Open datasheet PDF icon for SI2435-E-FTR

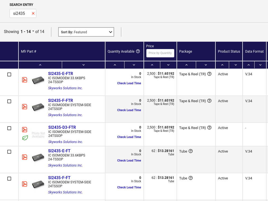click(25, 80)
